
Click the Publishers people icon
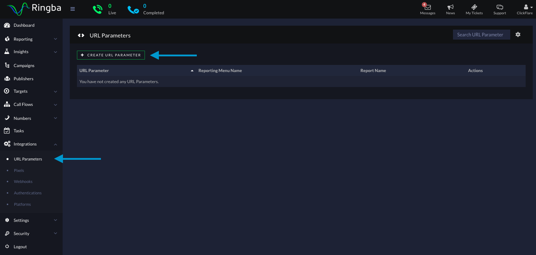tap(7, 78)
